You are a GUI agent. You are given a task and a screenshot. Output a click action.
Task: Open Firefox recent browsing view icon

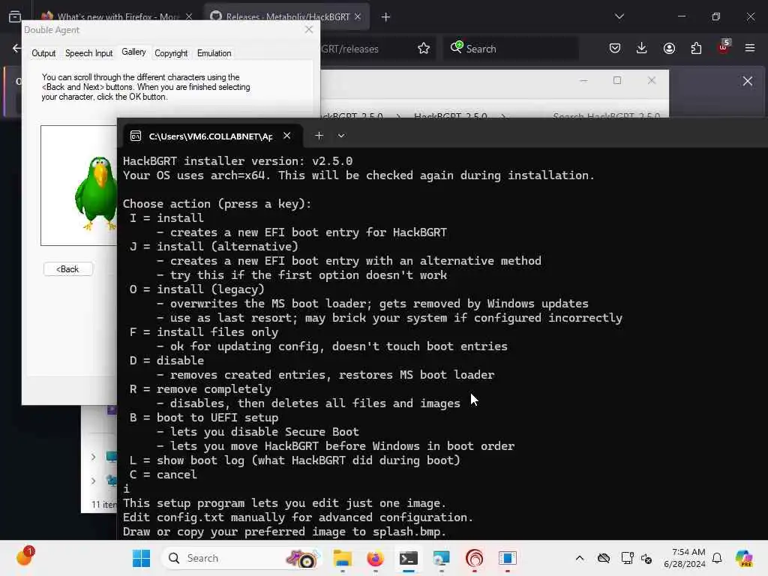(x=15, y=16)
